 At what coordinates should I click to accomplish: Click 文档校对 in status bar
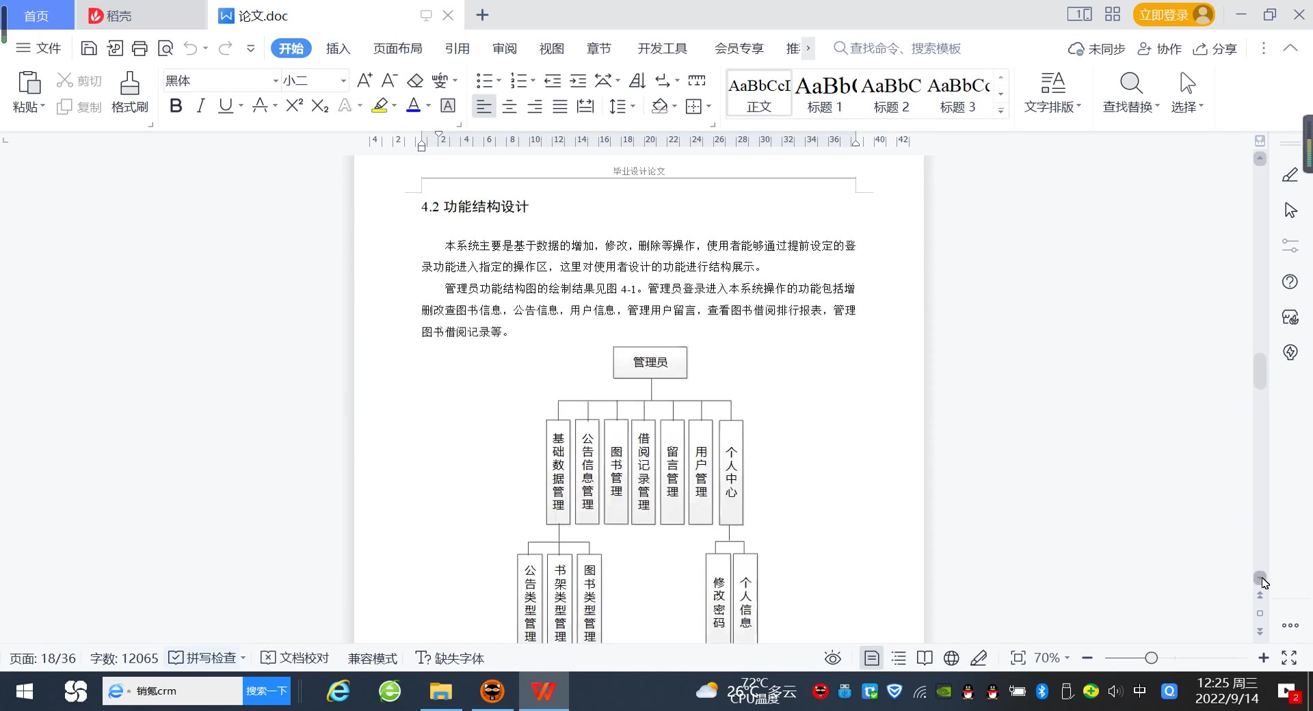tap(295, 658)
